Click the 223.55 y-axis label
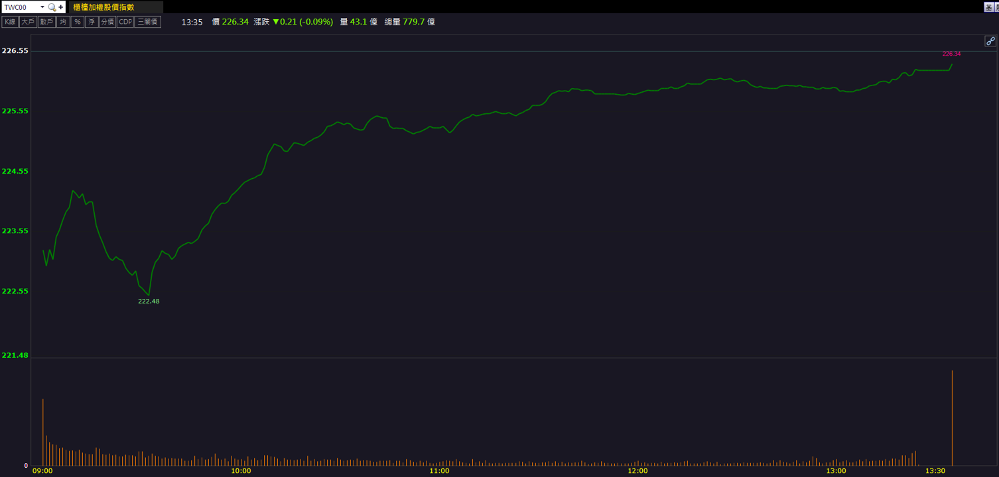The height and width of the screenshot is (477, 999). (x=15, y=231)
